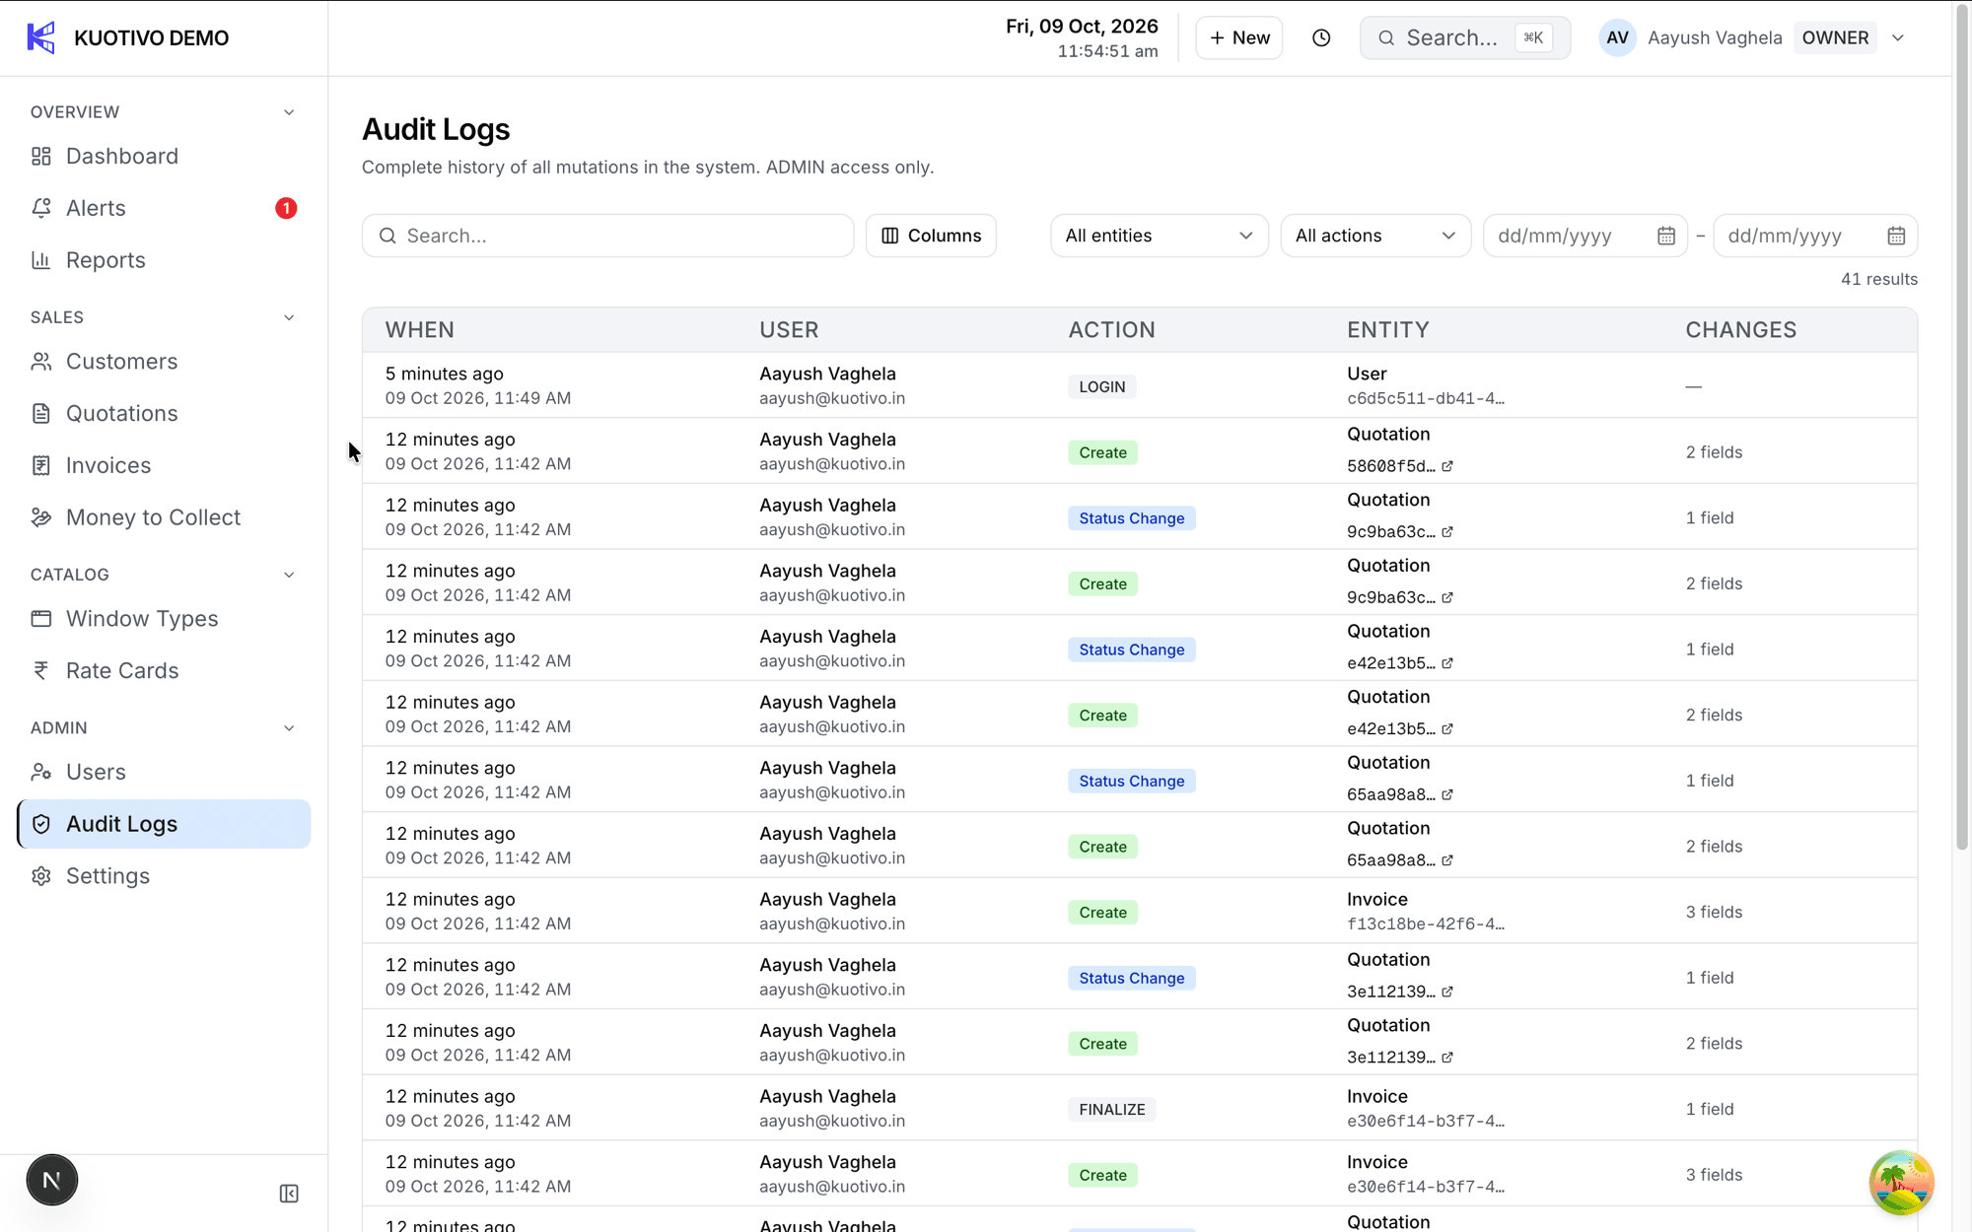Click the red alerts badge showing 1
The height and width of the screenshot is (1232, 1972).
[286, 208]
